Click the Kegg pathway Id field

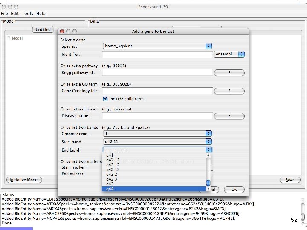[157, 72]
